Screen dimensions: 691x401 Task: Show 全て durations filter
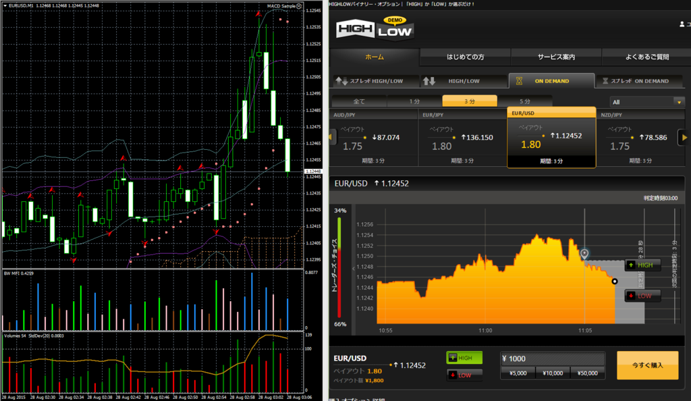(359, 101)
